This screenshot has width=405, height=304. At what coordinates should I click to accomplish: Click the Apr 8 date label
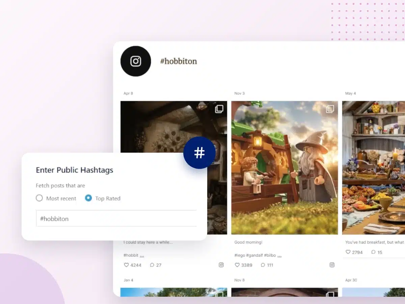pos(128,93)
